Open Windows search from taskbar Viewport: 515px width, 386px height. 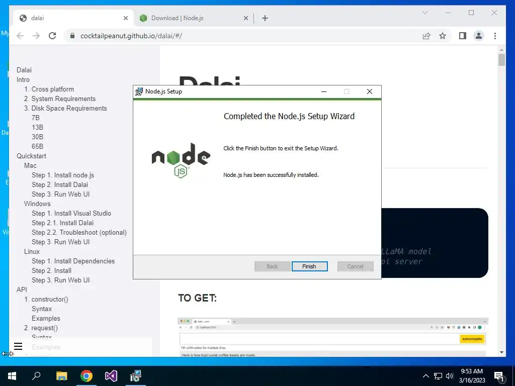click(36, 376)
